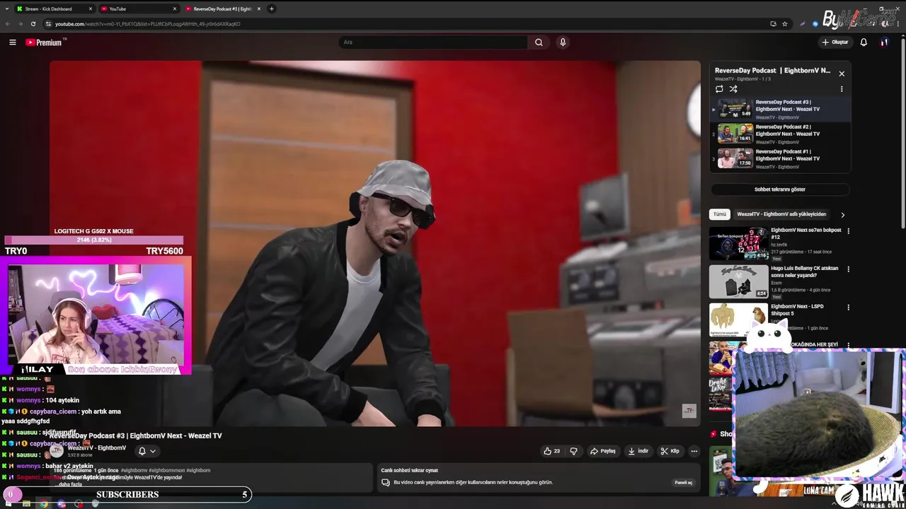Like the video with 23 likes
This screenshot has height=509, width=906.
551,451
